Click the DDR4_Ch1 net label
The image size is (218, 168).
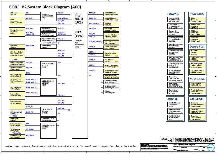[93, 13]
